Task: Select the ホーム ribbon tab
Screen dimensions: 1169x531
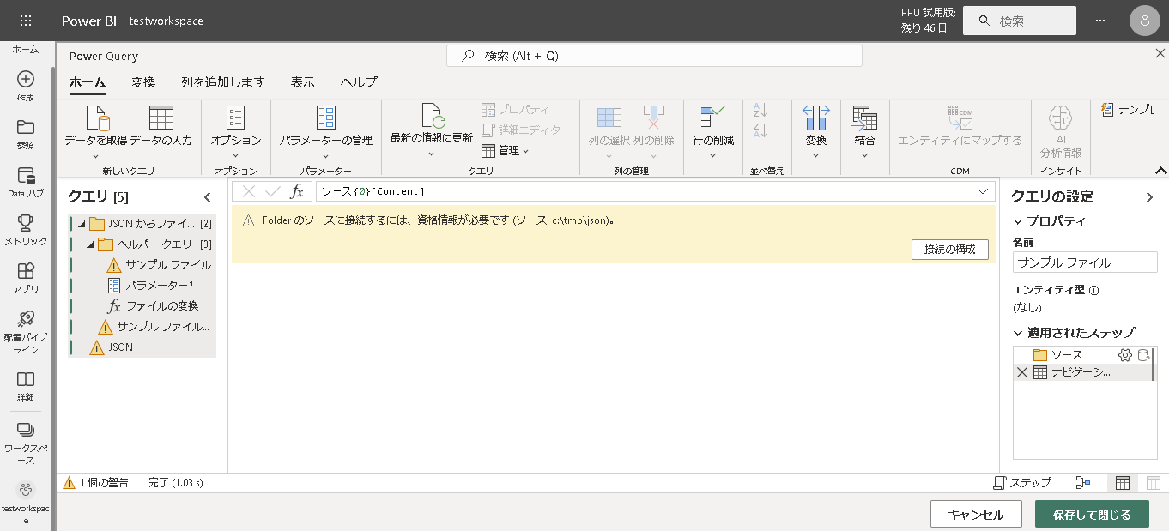Action: pyautogui.click(x=88, y=82)
